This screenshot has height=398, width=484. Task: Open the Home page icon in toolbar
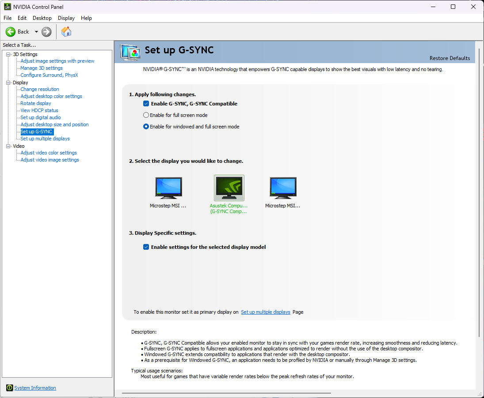[66, 32]
